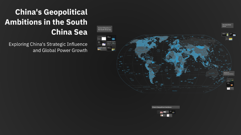Click subtitle 'Exploring China's Strategic Influence and Global Power Growth'
241x135 pixels.
48,47
